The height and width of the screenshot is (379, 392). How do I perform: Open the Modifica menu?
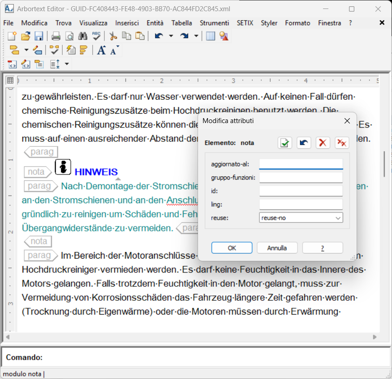click(34, 23)
